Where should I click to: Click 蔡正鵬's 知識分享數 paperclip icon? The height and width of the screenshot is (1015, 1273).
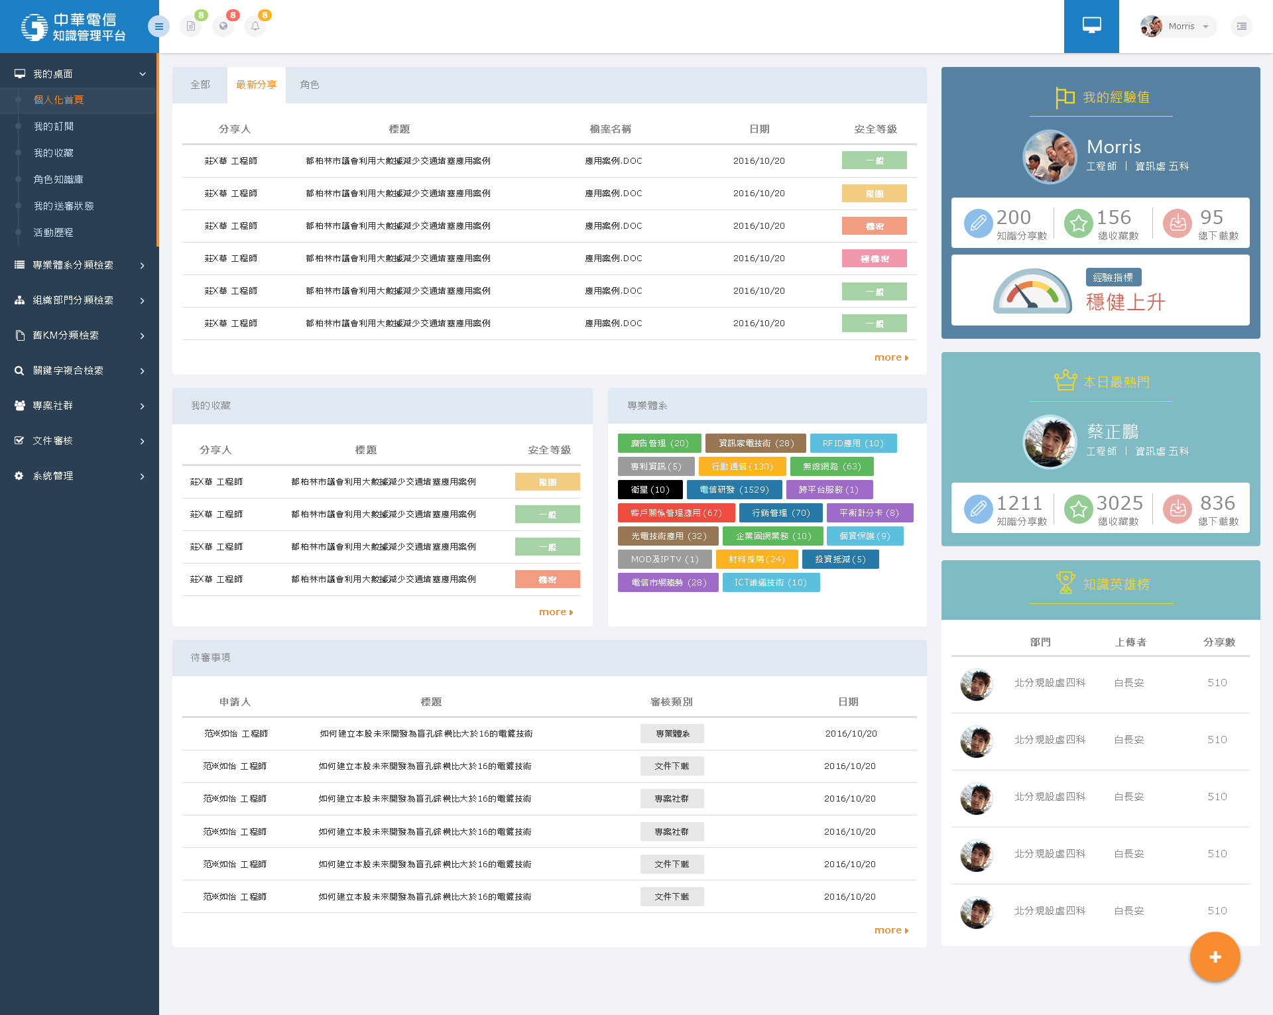coord(978,509)
